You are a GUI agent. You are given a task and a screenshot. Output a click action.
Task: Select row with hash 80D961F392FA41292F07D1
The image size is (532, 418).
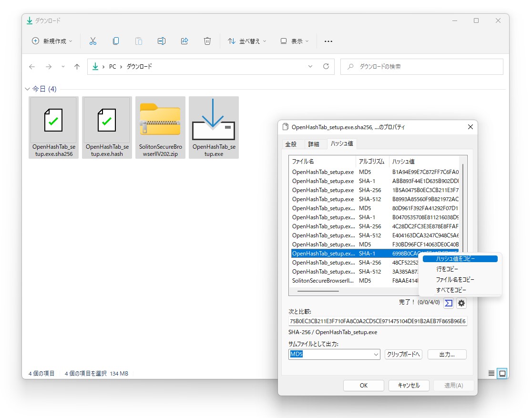pos(375,208)
